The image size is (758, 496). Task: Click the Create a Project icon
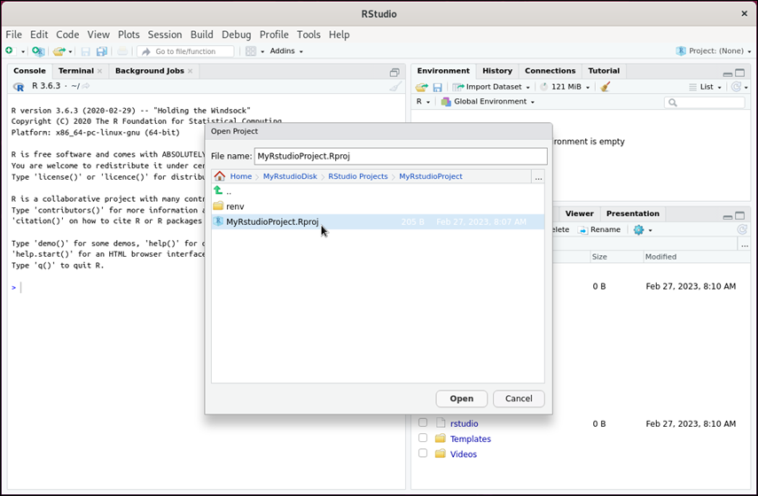(x=38, y=50)
